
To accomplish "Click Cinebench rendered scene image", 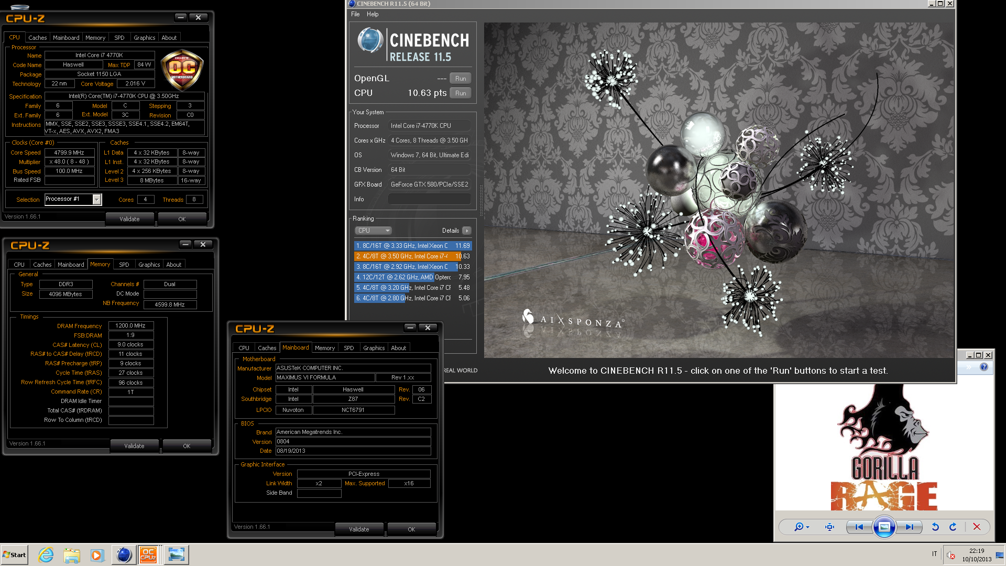I will coord(718,190).
